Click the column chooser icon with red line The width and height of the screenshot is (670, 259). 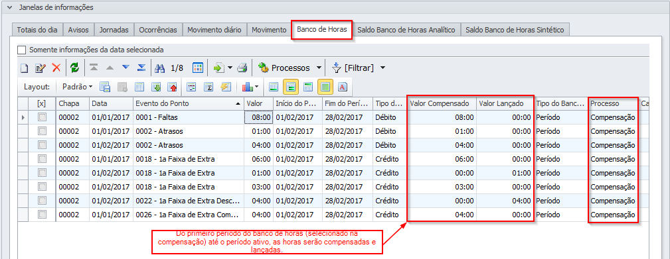[x=191, y=87]
